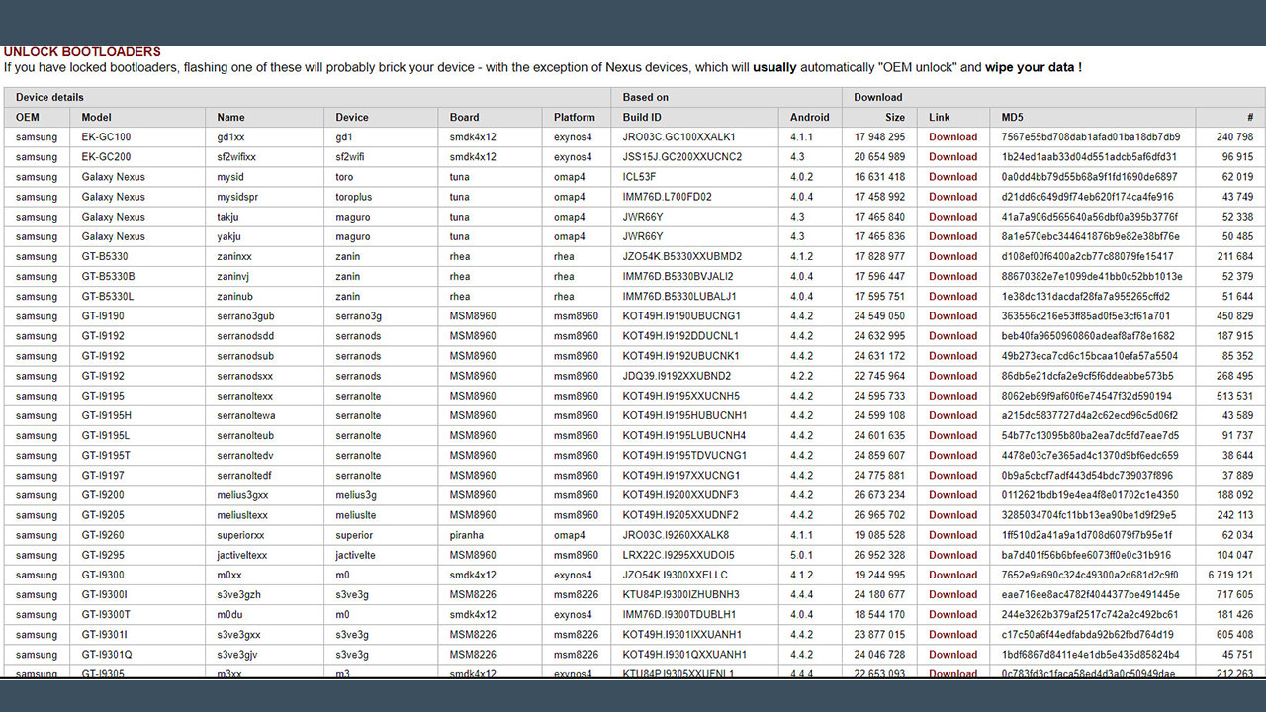Image resolution: width=1266 pixels, height=712 pixels.
Task: Download the m0du GT-I9300T file
Action: click(x=952, y=614)
